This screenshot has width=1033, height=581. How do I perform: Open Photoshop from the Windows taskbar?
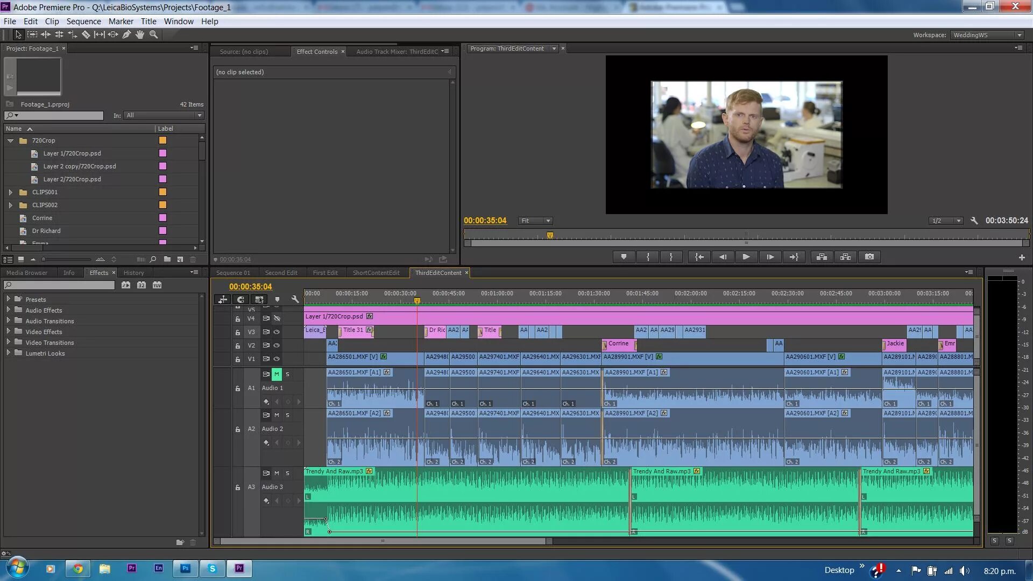[x=186, y=568]
